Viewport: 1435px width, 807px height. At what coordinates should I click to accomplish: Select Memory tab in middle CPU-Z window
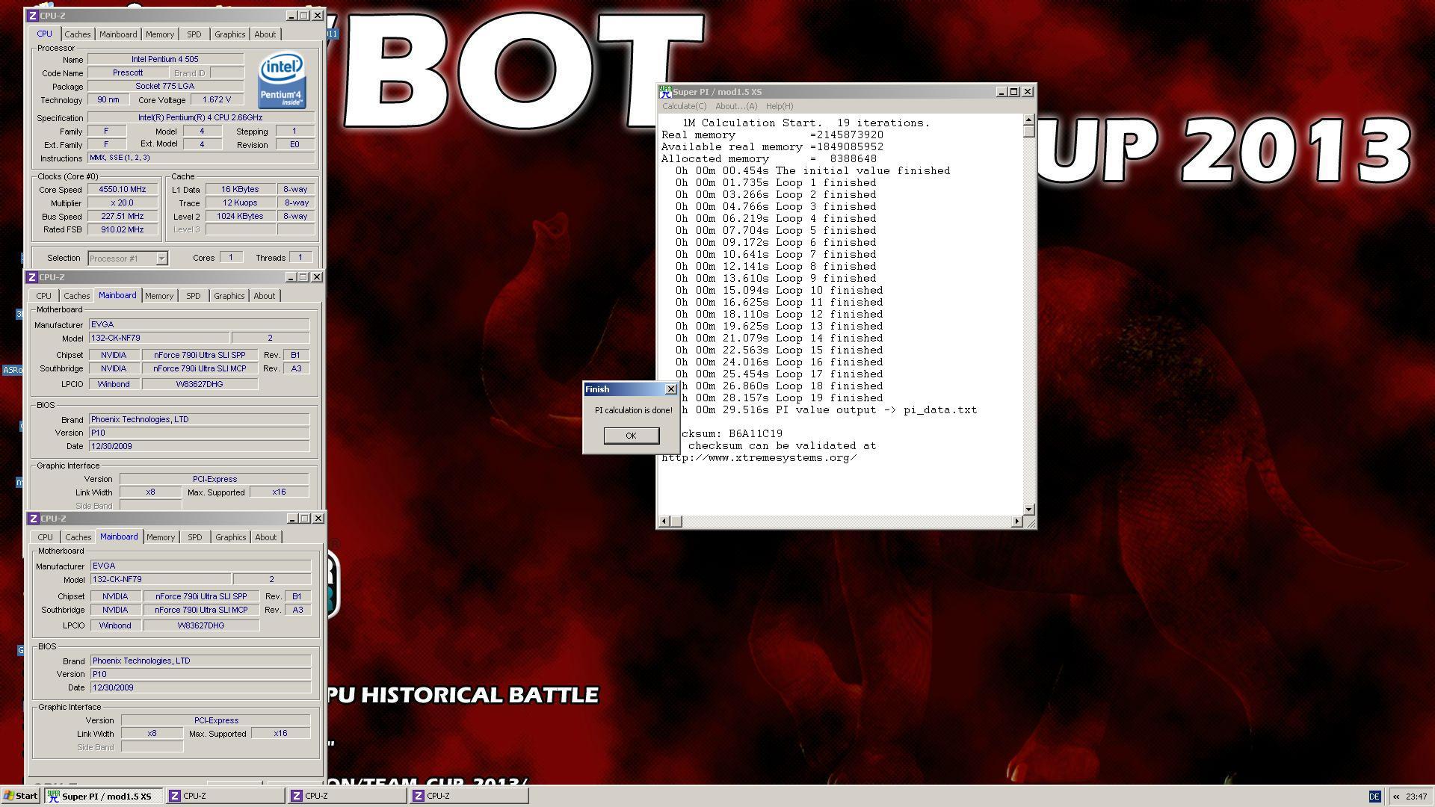pos(159,296)
